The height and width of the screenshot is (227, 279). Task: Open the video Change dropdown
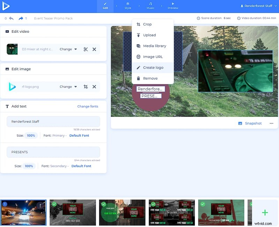(x=68, y=49)
